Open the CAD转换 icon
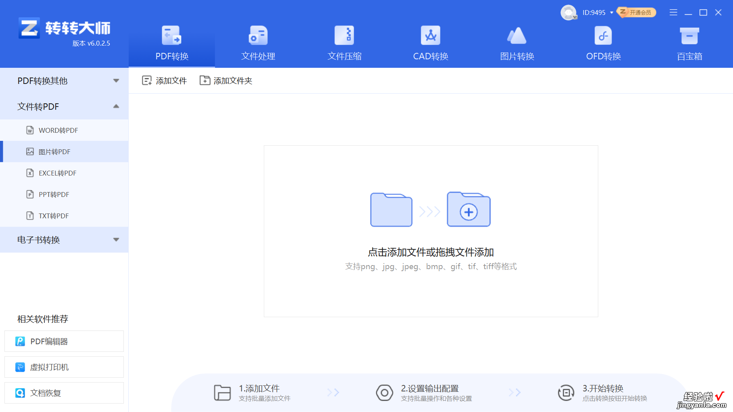 430,35
